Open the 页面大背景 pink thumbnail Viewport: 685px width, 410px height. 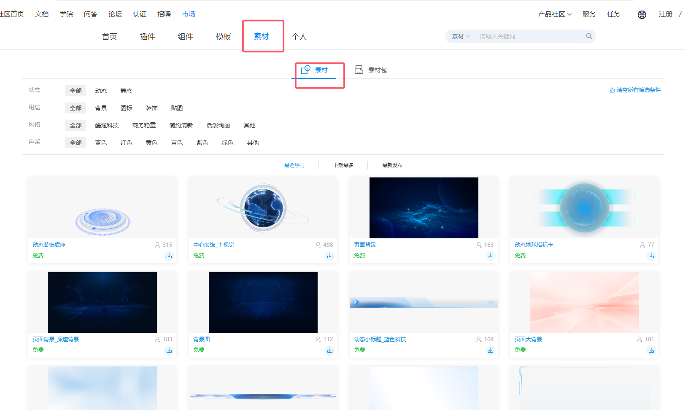[585, 302]
